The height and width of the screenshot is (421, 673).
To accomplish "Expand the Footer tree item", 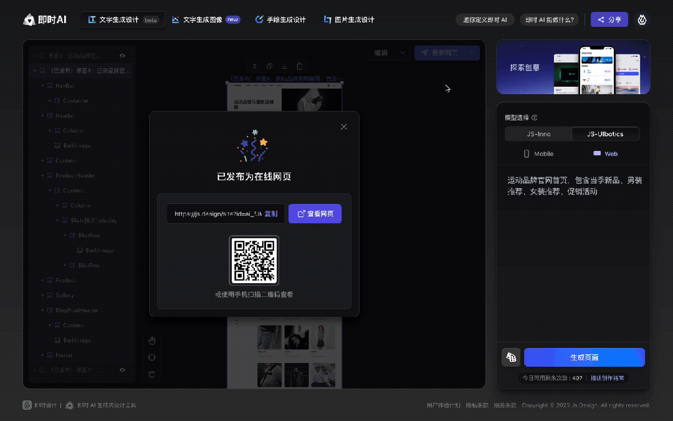I will [42, 355].
